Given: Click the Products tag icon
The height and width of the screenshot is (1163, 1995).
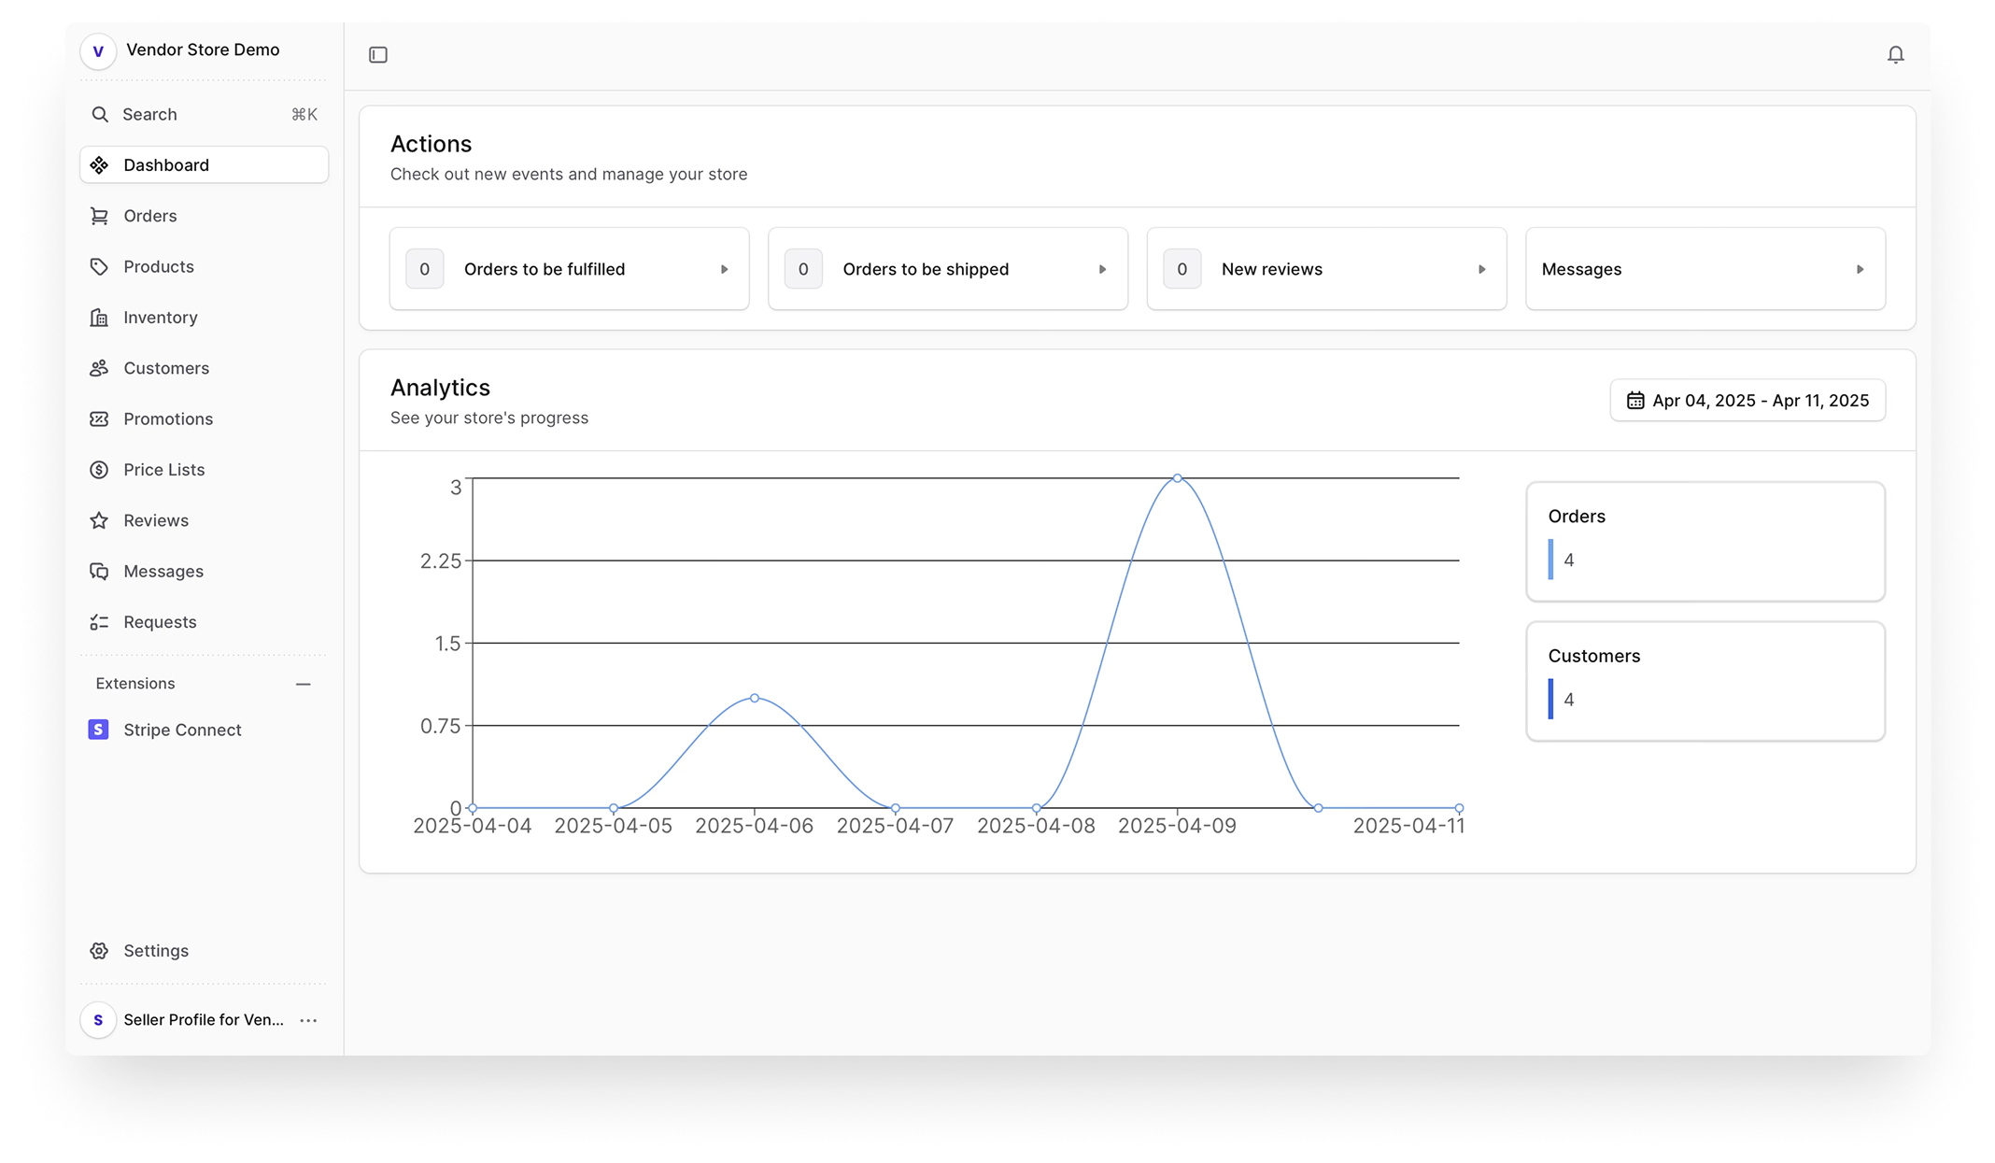Looking at the screenshot, I should point(99,267).
